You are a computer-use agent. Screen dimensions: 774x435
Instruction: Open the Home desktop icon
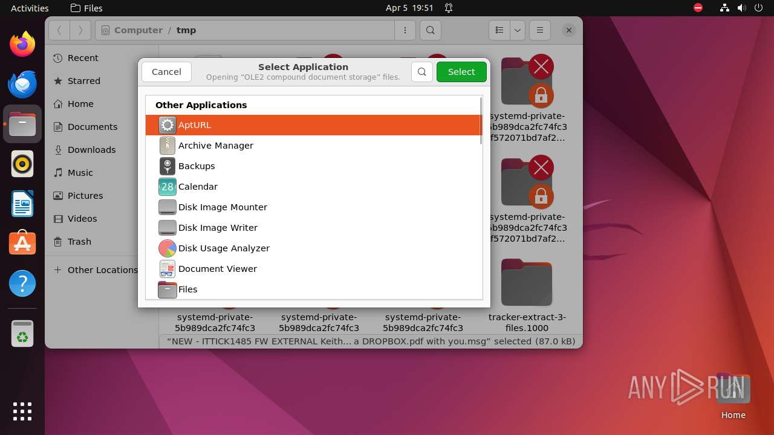(733, 396)
